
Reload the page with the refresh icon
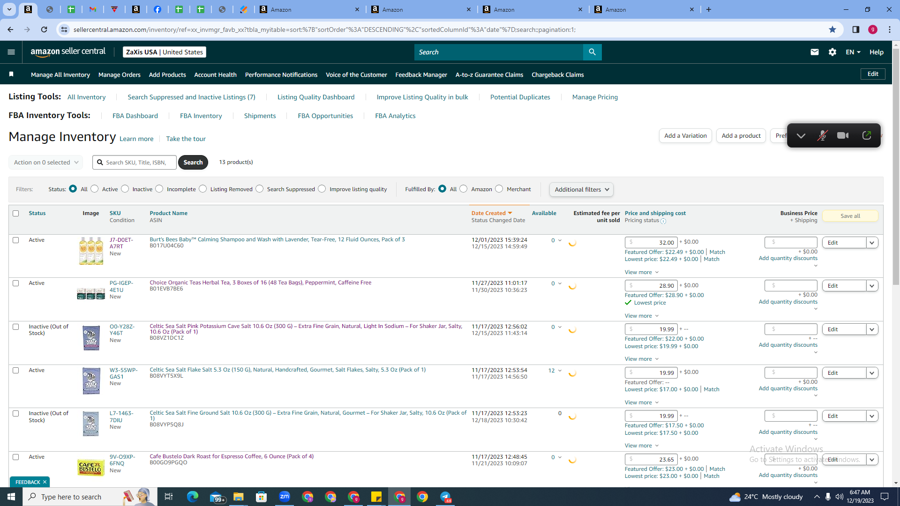(44, 30)
